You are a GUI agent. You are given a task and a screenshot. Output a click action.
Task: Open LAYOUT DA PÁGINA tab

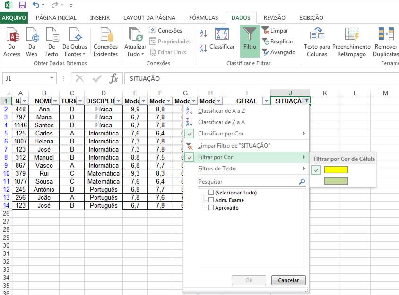[x=149, y=18]
